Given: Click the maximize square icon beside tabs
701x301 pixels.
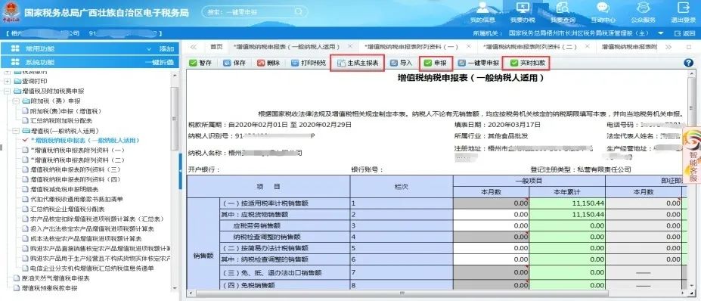Looking at the screenshot, I should [x=688, y=47].
